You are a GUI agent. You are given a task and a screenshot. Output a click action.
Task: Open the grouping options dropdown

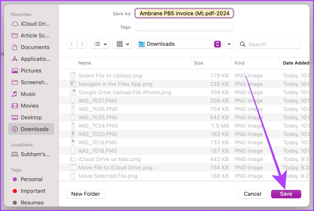click(x=122, y=44)
